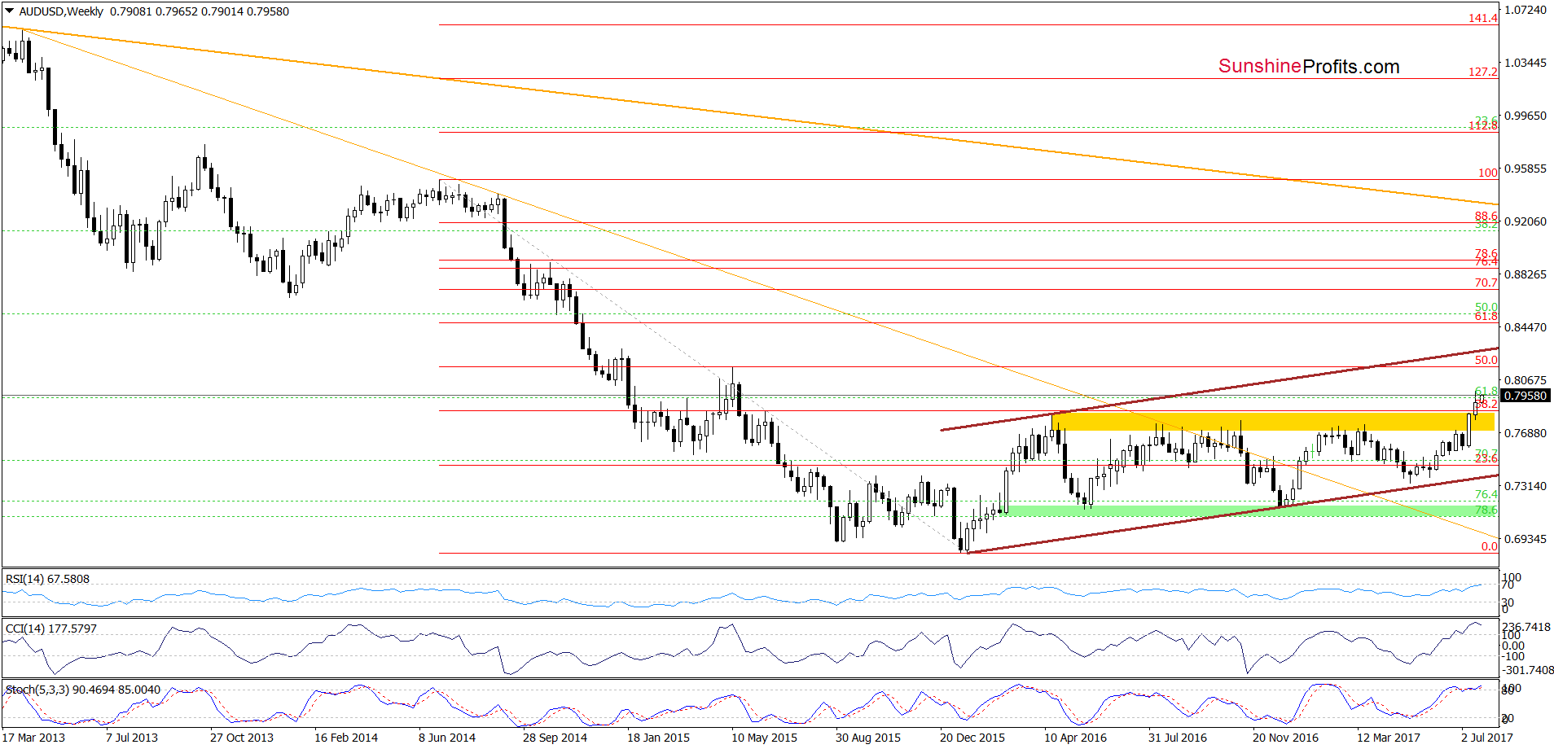Click the 0.95855 price axis label

[x=1525, y=169]
